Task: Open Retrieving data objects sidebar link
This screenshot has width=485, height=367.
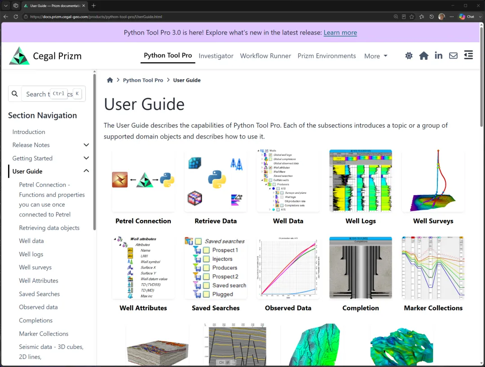Action: [49, 228]
